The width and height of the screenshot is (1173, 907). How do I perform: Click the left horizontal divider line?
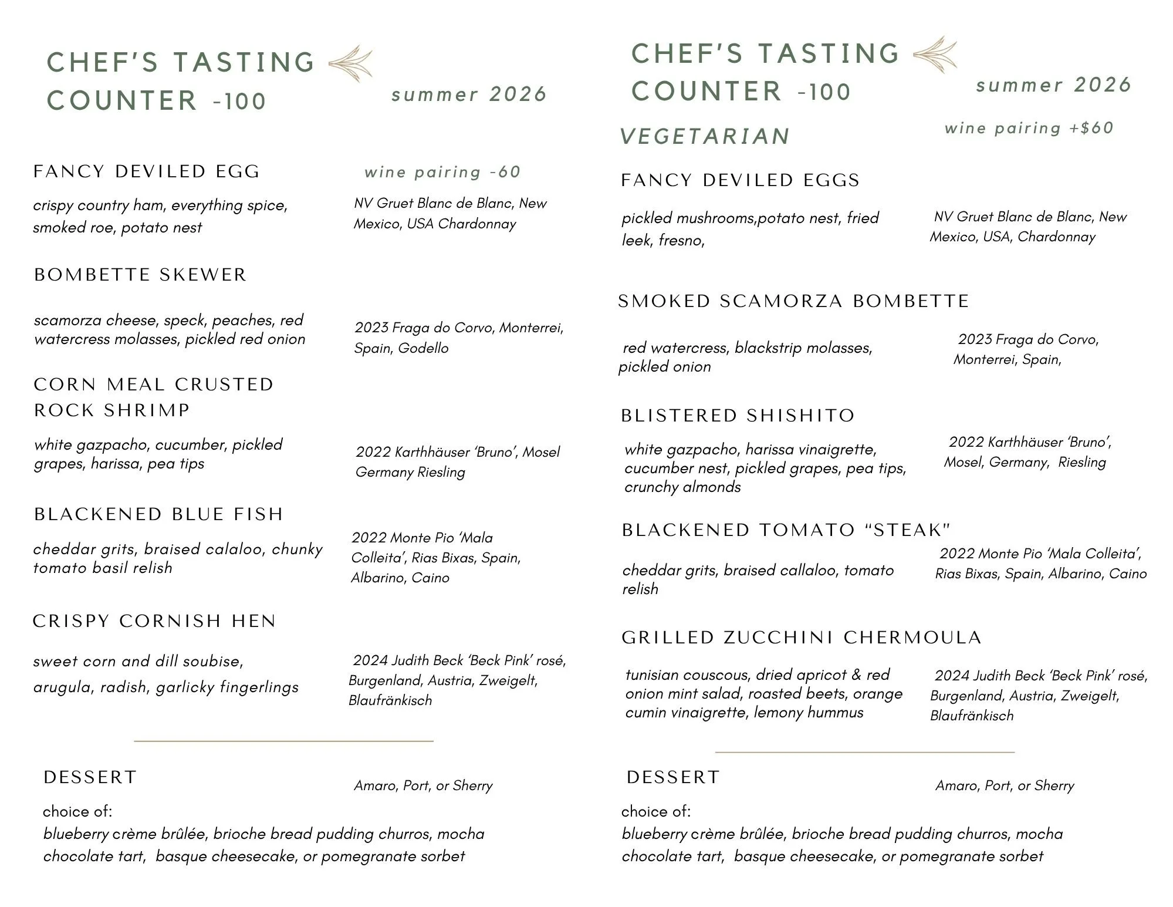point(283,741)
